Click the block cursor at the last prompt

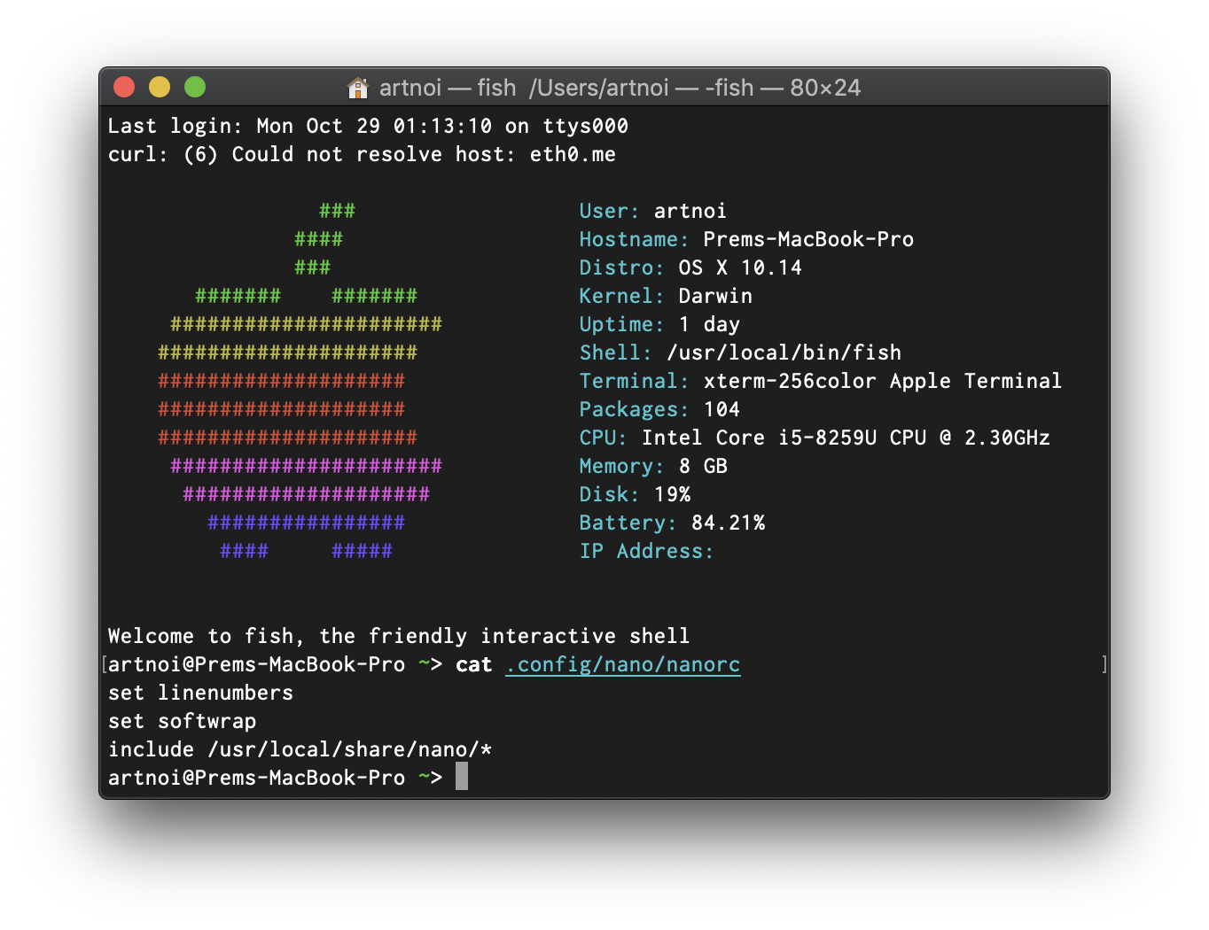462,777
